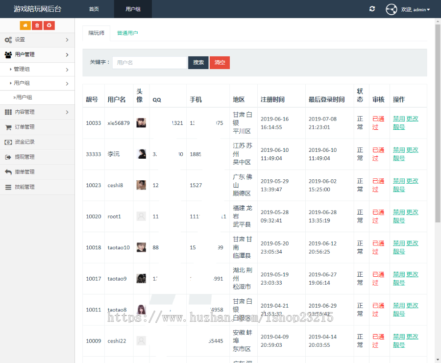Open 订单管理 with the cart icon
This screenshot has width=441, height=363.
click(x=24, y=127)
